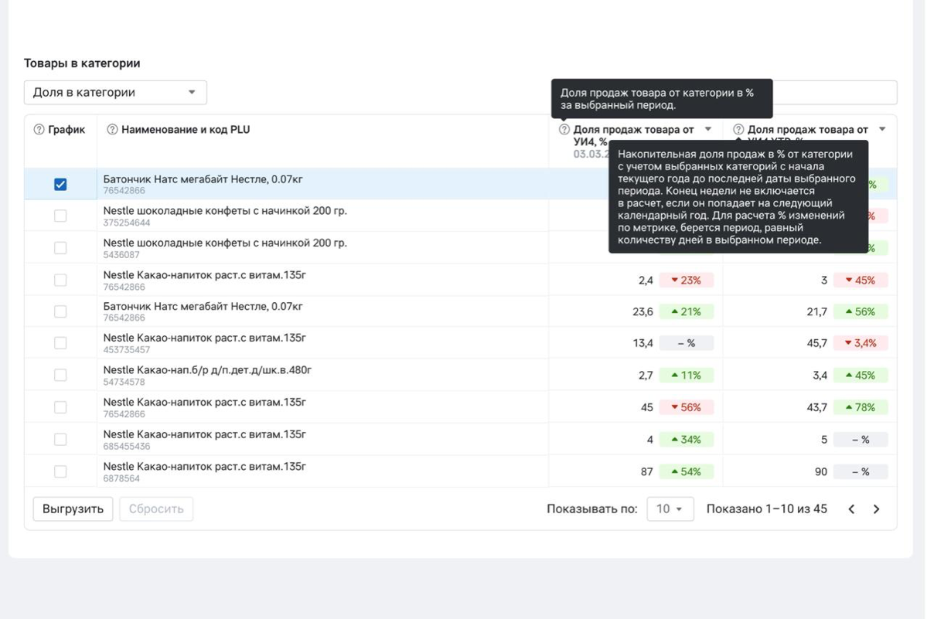Click the grey – % badge in the 13,4 row
Viewport: 927px width, 619px height.
click(x=686, y=342)
